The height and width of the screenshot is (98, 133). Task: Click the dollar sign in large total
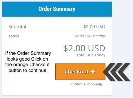click(65, 48)
